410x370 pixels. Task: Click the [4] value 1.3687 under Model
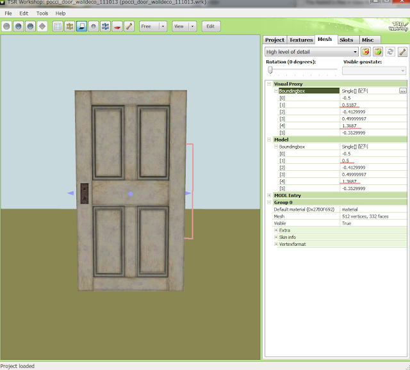click(x=349, y=181)
